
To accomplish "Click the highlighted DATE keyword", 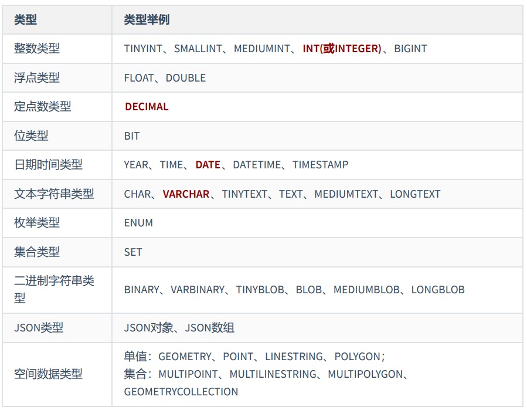I will click(x=208, y=165).
